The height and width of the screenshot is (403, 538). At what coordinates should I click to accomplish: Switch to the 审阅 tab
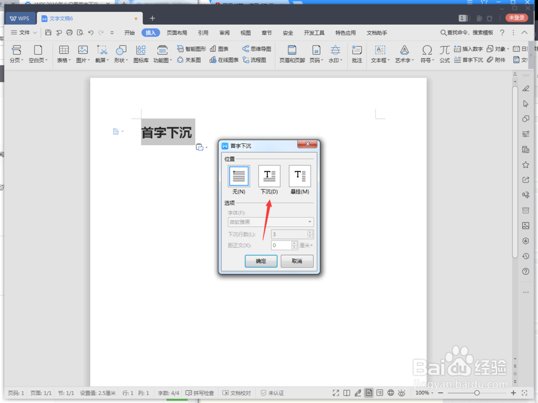click(x=224, y=33)
